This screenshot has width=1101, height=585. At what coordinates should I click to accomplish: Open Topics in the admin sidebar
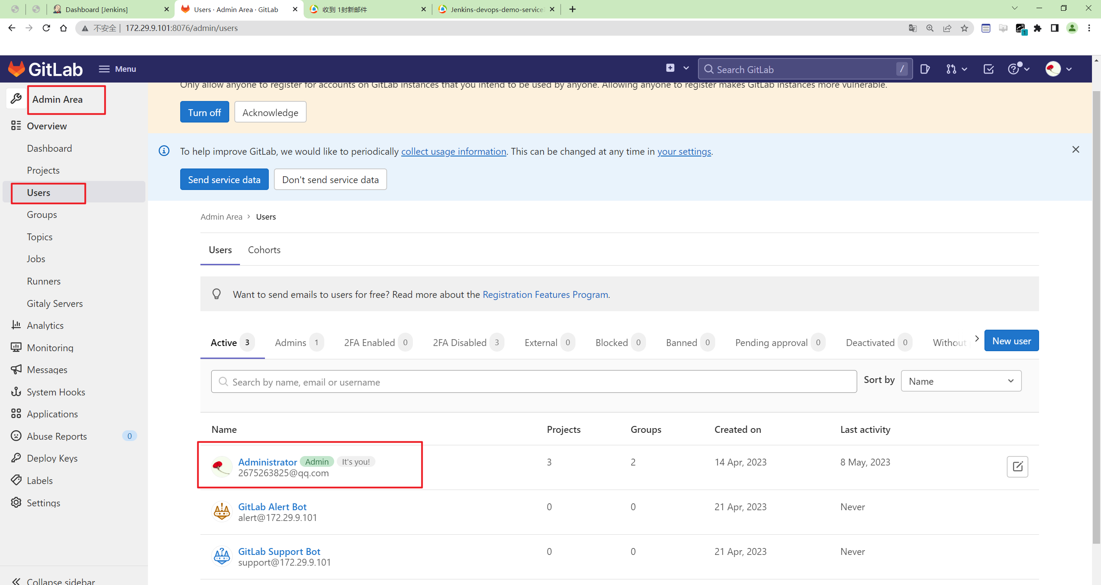tap(40, 237)
